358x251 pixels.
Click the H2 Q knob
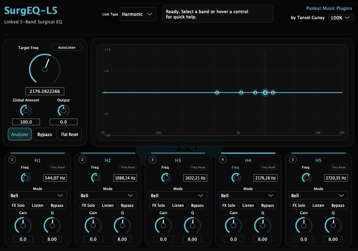click(x=122, y=225)
